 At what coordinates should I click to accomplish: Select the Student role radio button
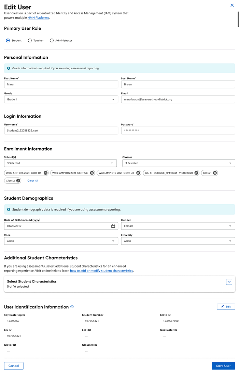pos(8,40)
